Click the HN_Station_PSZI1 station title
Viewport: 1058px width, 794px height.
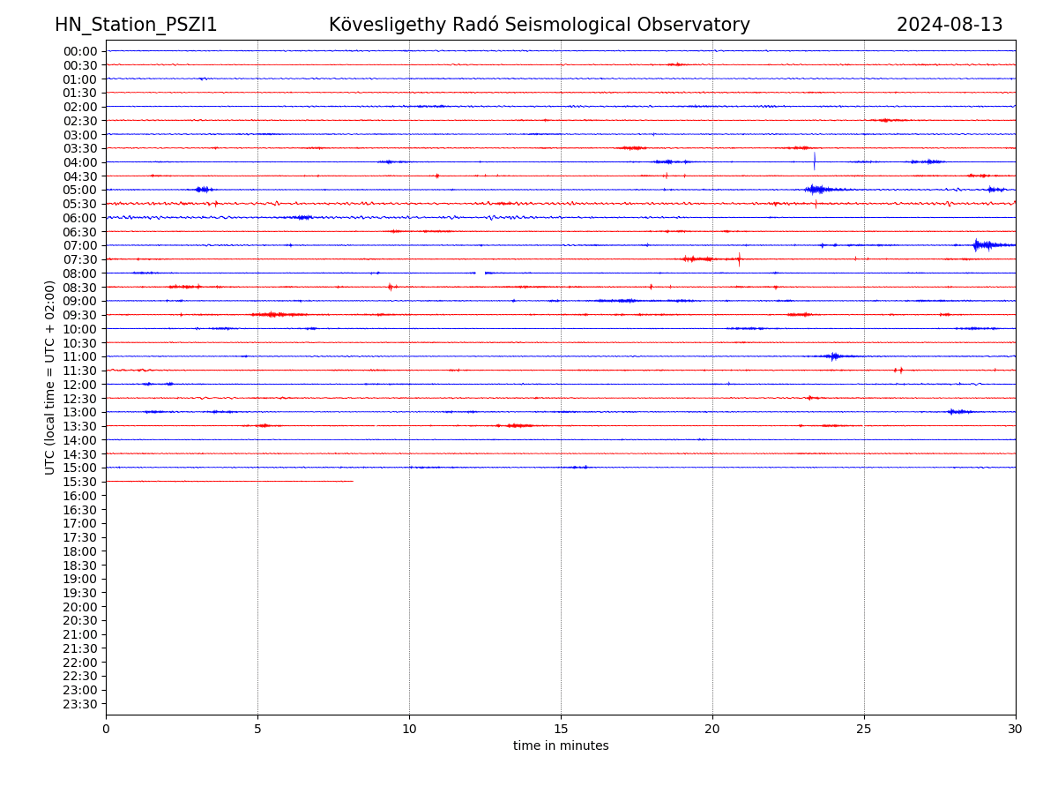(136, 25)
